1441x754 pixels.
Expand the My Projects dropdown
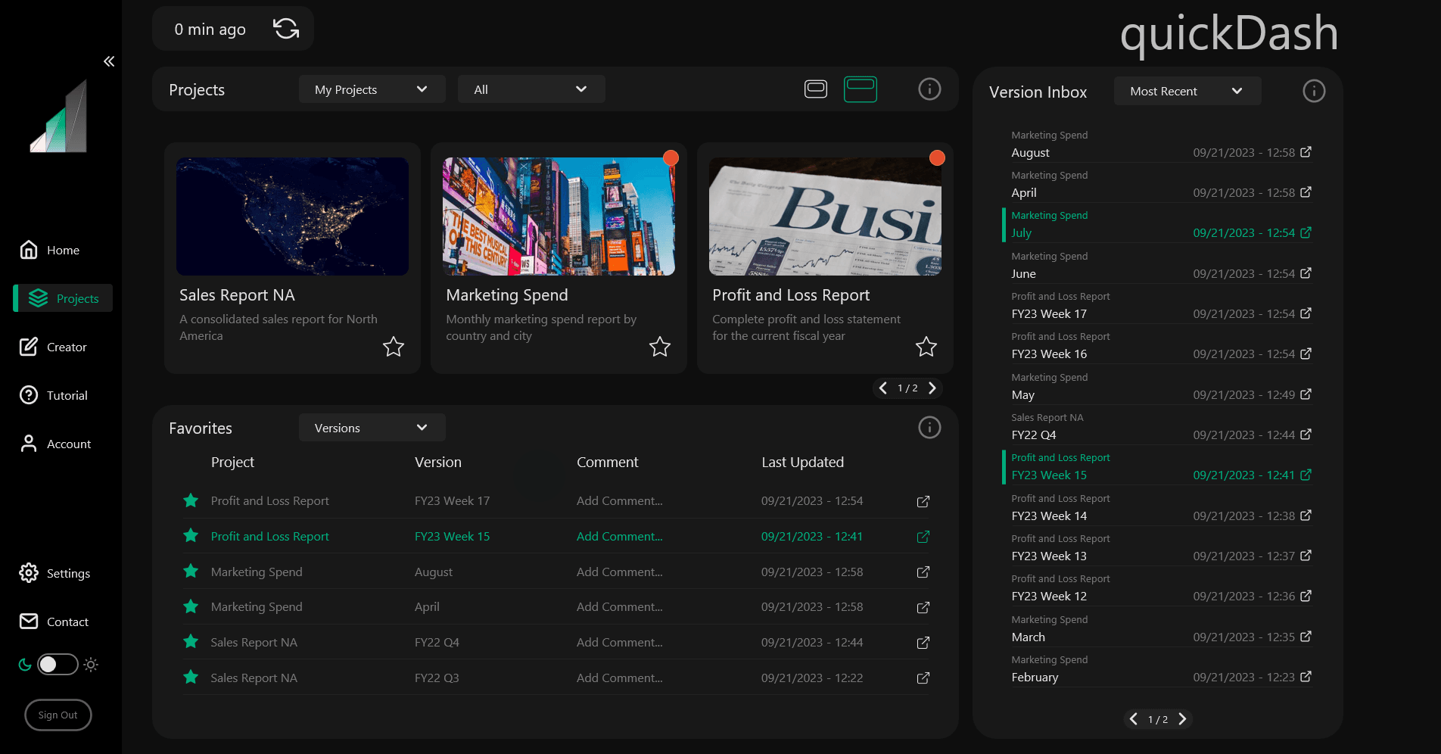(x=372, y=89)
